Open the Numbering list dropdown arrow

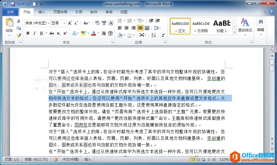134,21
